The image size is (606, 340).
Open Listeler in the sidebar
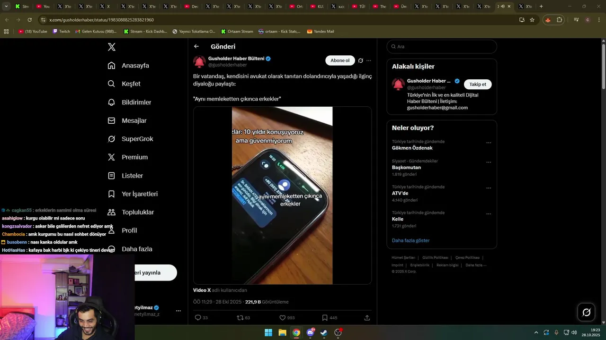coord(125,175)
